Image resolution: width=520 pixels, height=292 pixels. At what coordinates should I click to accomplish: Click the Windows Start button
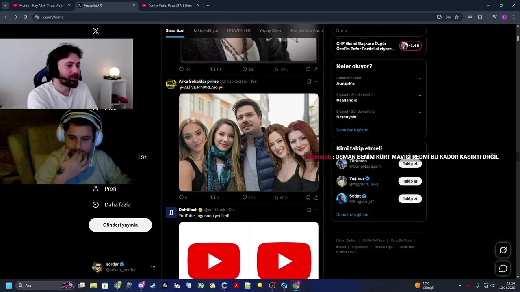(9, 286)
